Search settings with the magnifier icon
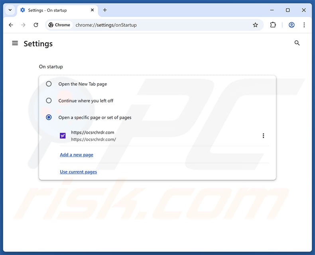 click(x=297, y=43)
